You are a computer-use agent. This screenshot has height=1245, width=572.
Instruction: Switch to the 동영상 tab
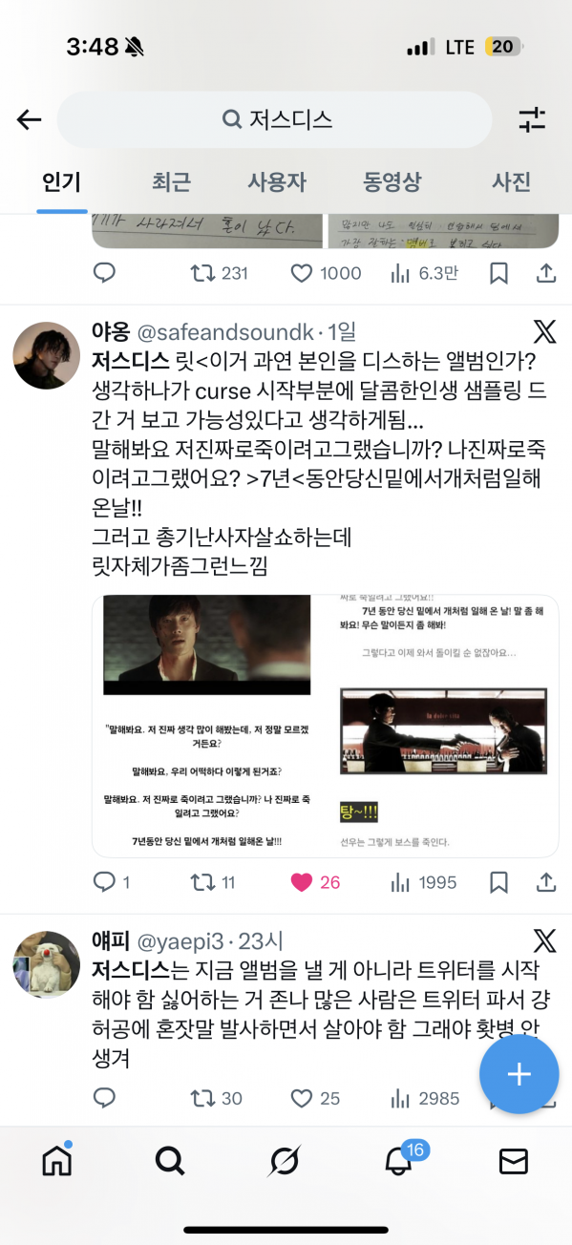pos(392,182)
